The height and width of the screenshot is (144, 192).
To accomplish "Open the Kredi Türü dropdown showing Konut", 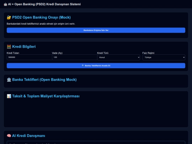I will click(118, 57).
